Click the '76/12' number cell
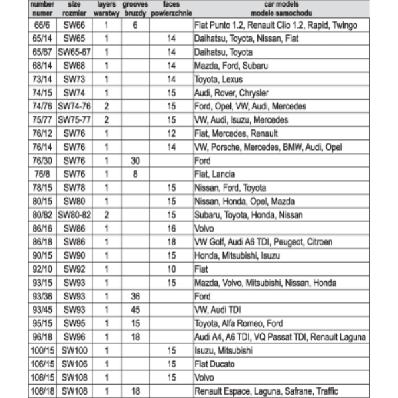Screen dimensions: 398x398 [x=42, y=133]
